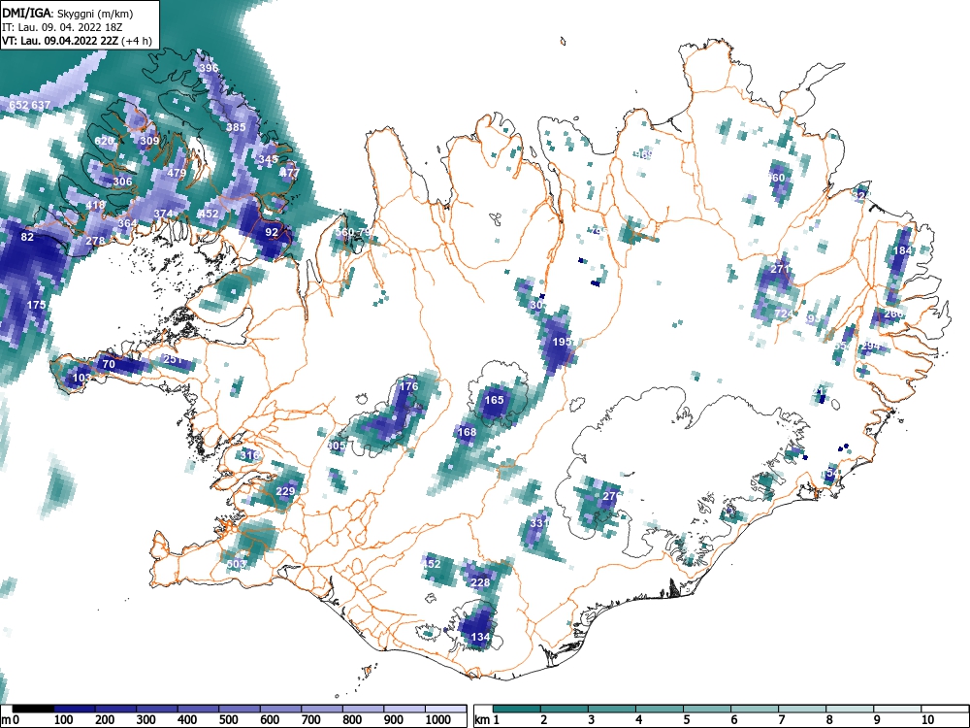This screenshot has width=970, height=728.
Task: Click the black 0–100 m legend swatch
Action: [x=33, y=709]
